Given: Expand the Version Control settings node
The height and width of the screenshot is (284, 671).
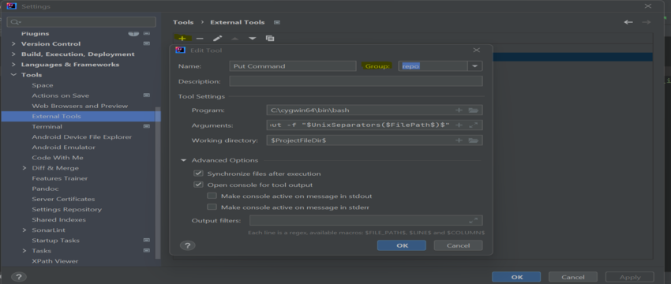Looking at the screenshot, I should point(13,43).
